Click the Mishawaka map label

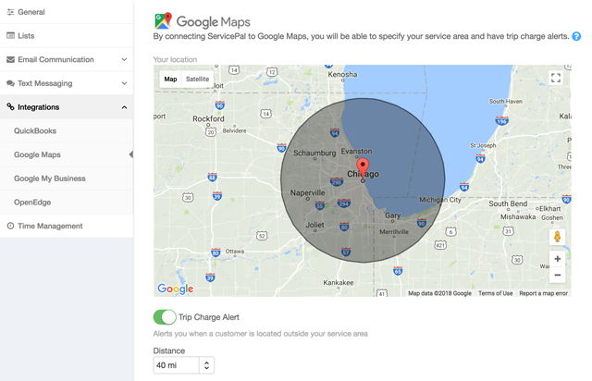coord(518,216)
